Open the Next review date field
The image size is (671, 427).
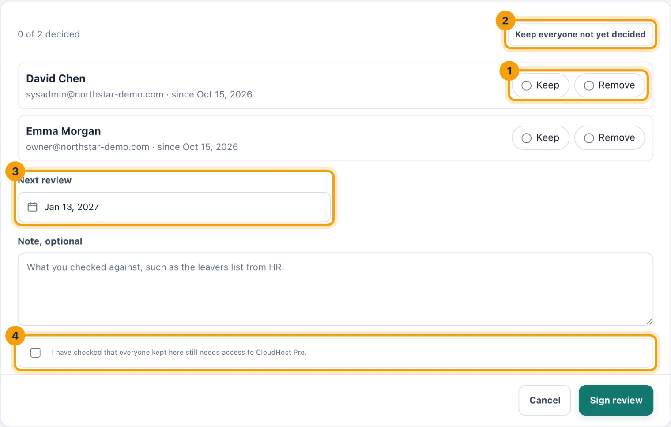pos(174,207)
